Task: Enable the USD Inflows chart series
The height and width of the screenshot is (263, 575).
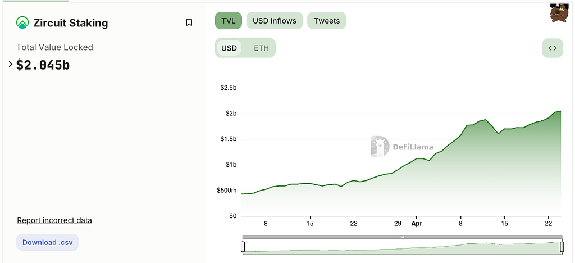Action: [x=275, y=21]
